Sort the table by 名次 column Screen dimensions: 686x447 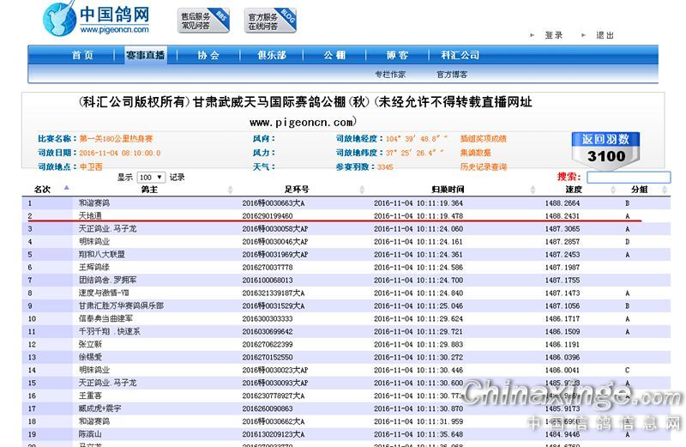point(42,189)
